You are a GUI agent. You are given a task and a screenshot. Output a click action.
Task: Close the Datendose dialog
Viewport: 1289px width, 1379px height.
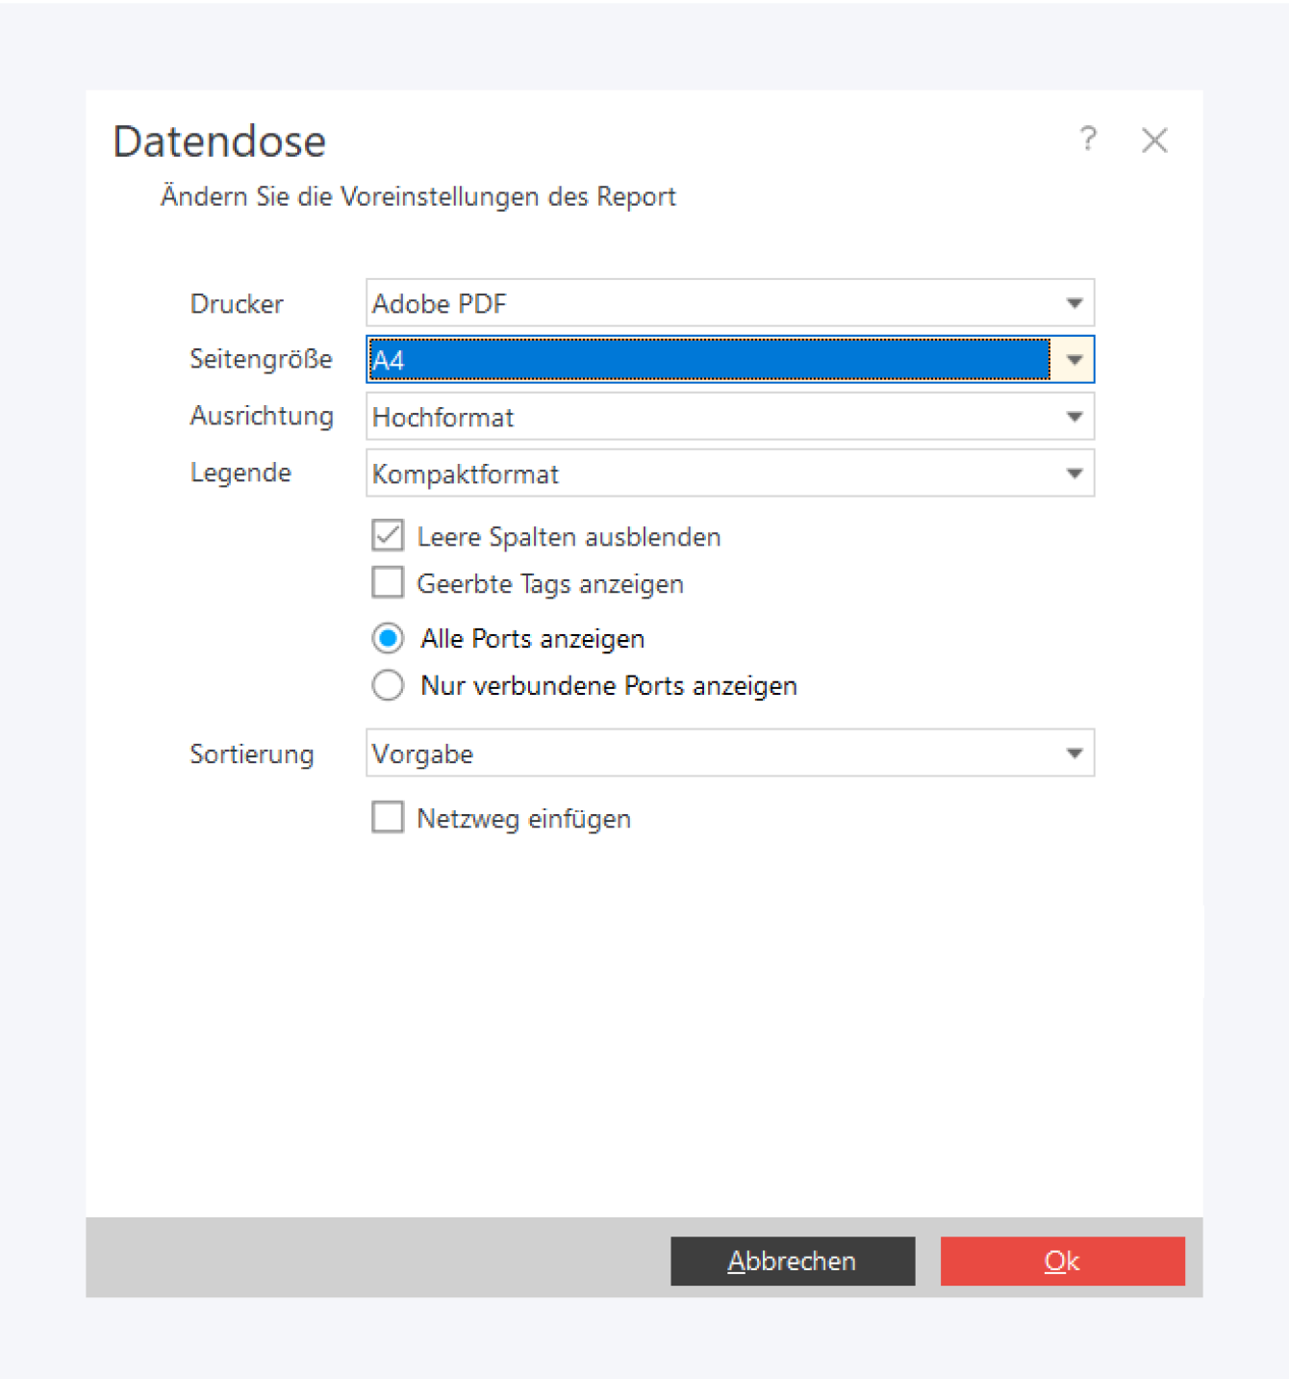point(1154,140)
